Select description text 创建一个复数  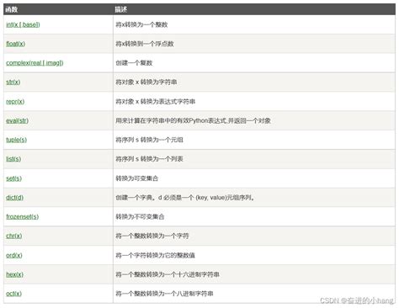pyautogui.click(x=134, y=63)
